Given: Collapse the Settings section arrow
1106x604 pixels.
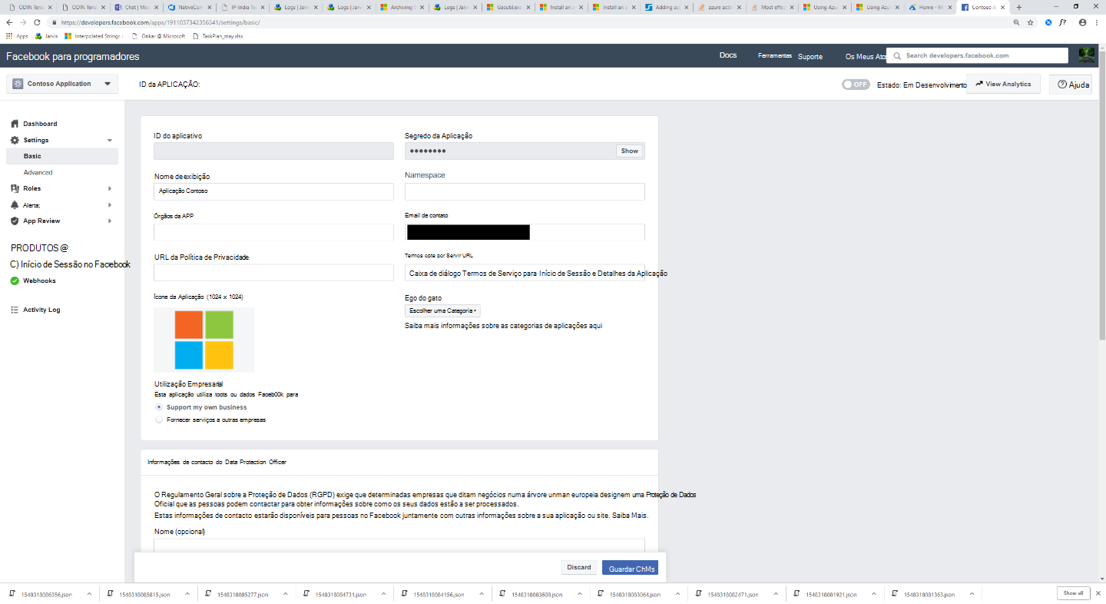Looking at the screenshot, I should [110, 141].
